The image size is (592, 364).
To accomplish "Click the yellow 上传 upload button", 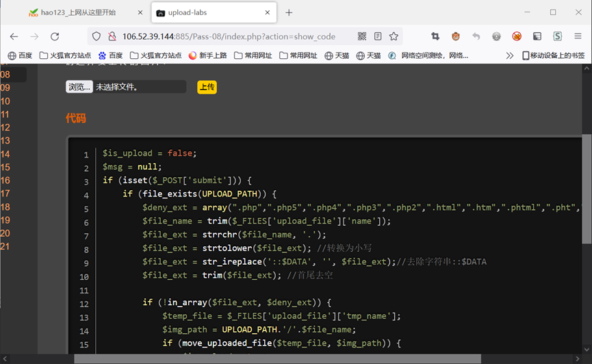I will [x=207, y=87].
